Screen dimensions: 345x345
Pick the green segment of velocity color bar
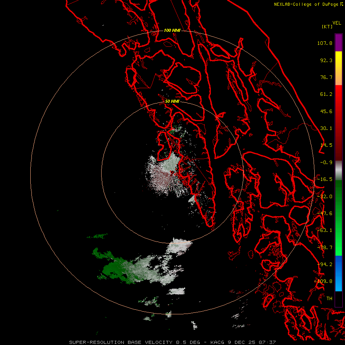[x=338, y=218]
